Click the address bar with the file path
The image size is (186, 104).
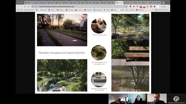point(79,7)
